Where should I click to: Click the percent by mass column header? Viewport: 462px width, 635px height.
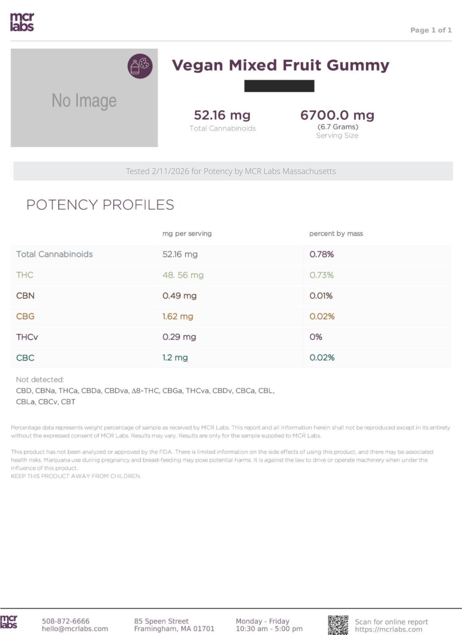click(x=336, y=234)
